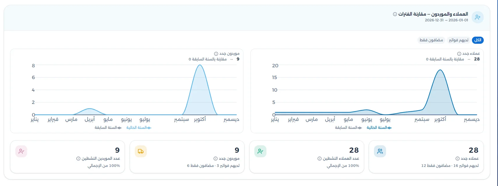This screenshot has width=498, height=186.
Task: Switch to the لديهم فواتير filter tab
Action: pyautogui.click(x=459, y=40)
